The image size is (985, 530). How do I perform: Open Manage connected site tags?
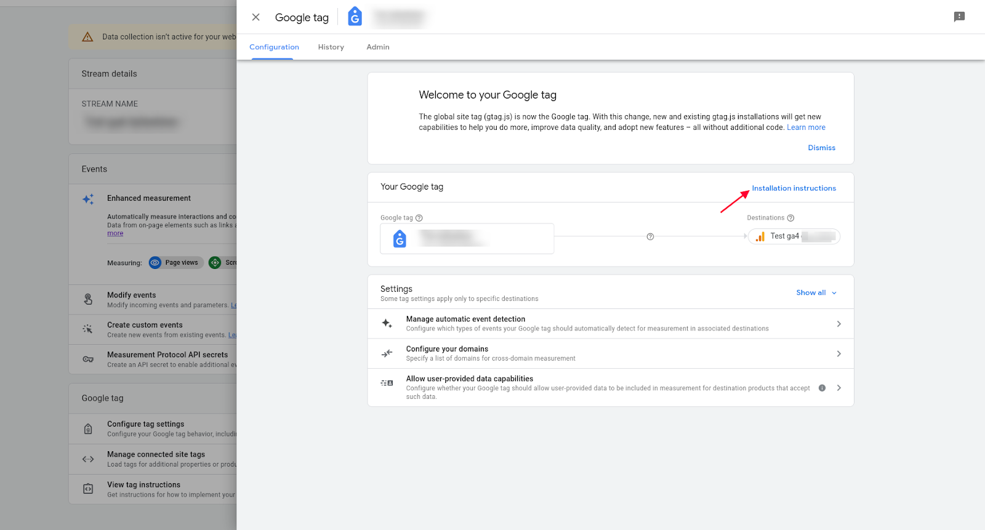(153, 459)
